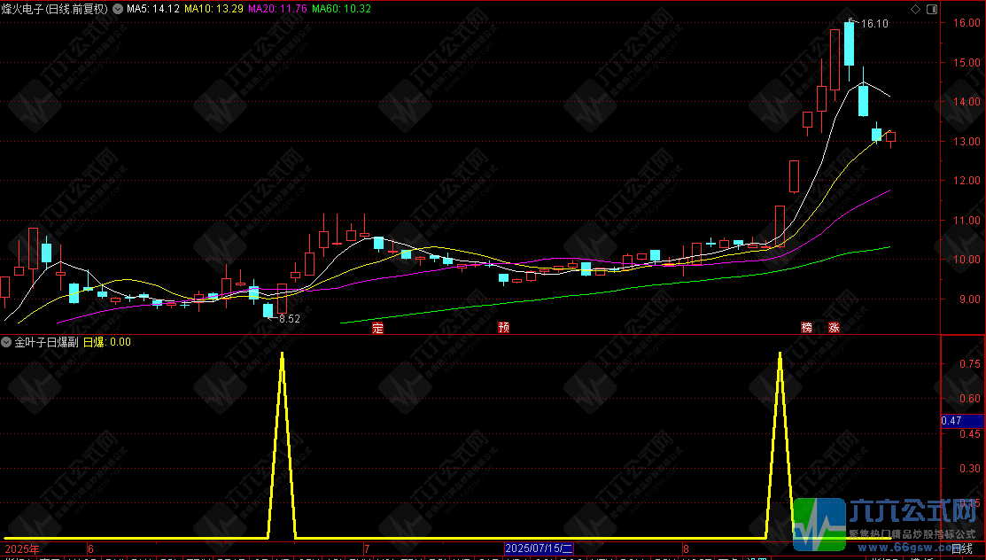The width and height of the screenshot is (986, 560).
Task: Click the 0.75 indicator axis label
Action: tap(970, 363)
